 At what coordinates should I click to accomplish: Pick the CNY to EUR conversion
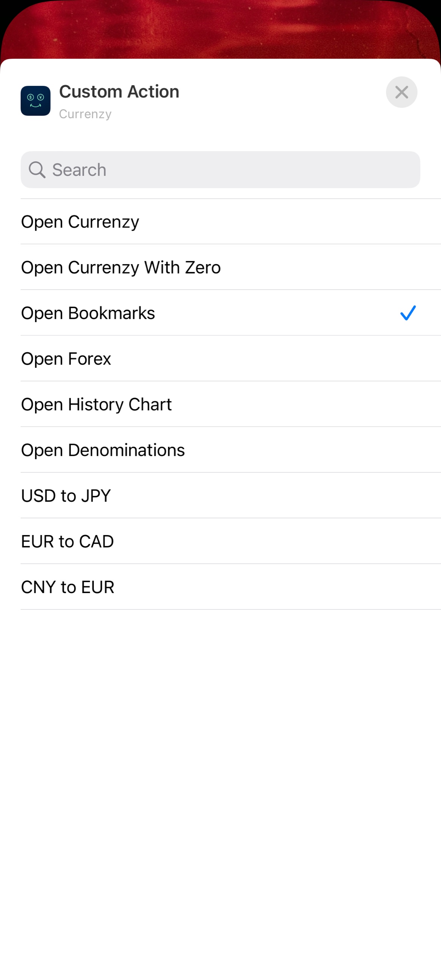tap(68, 587)
